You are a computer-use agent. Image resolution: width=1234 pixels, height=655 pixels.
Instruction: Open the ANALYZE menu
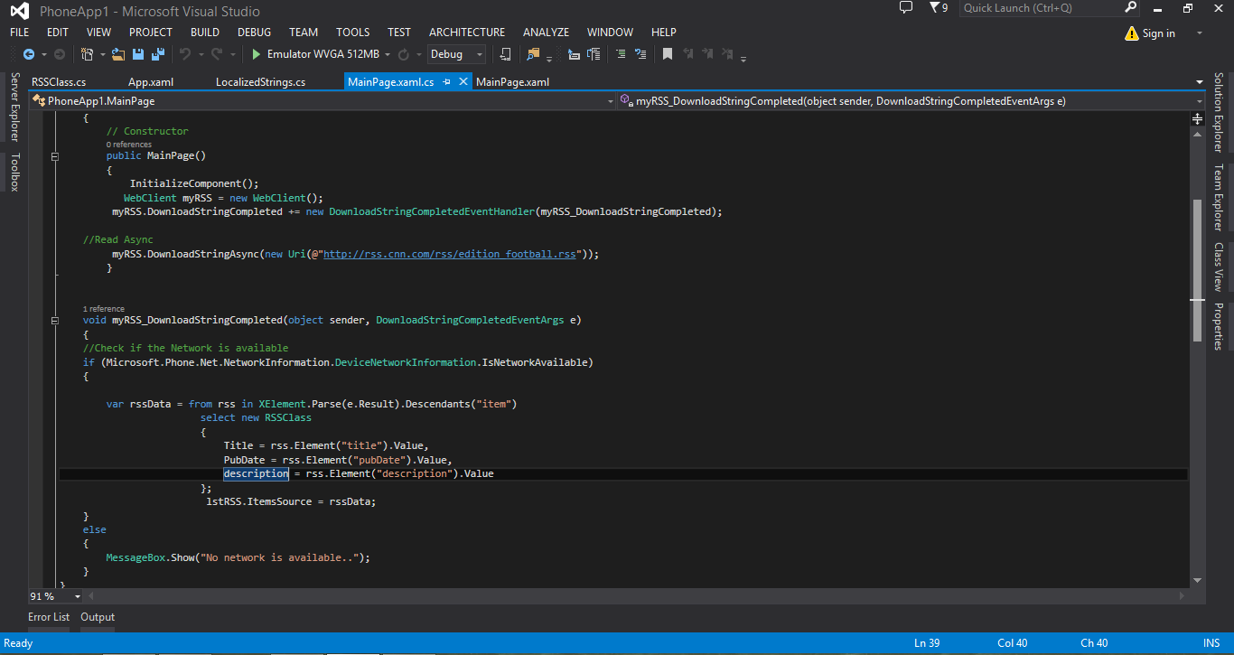click(546, 33)
